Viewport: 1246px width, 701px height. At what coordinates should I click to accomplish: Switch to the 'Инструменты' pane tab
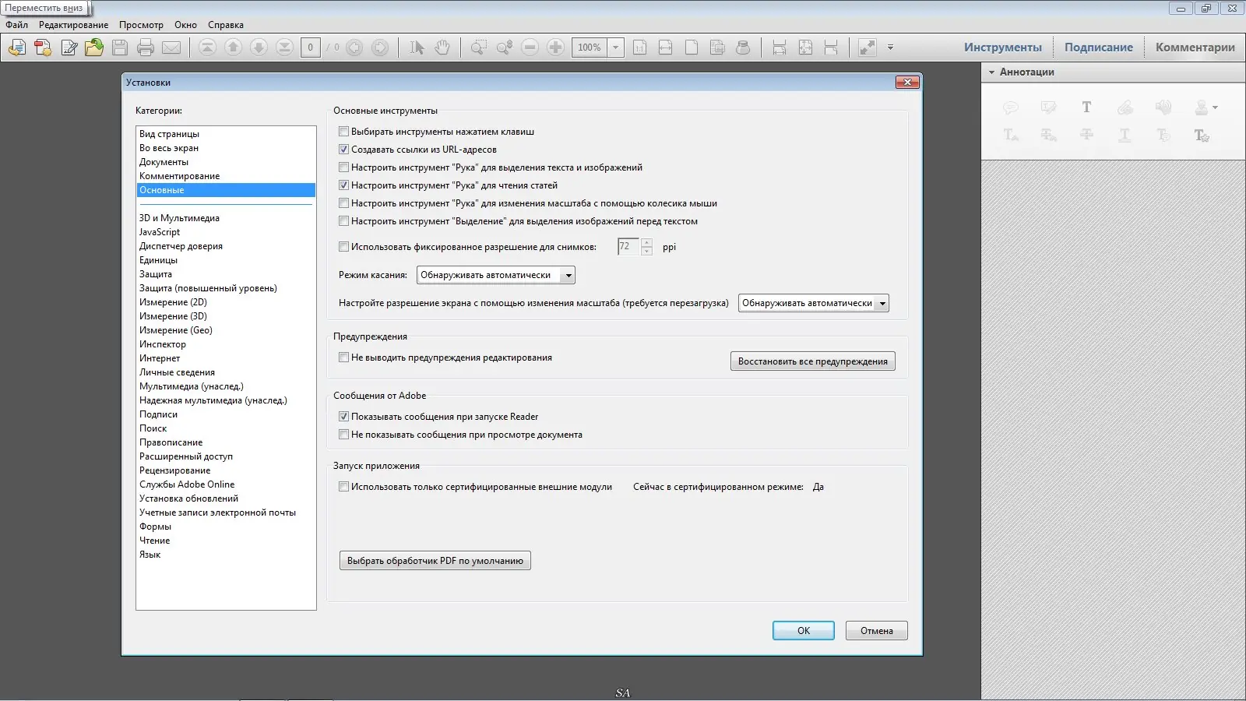[x=1003, y=48]
